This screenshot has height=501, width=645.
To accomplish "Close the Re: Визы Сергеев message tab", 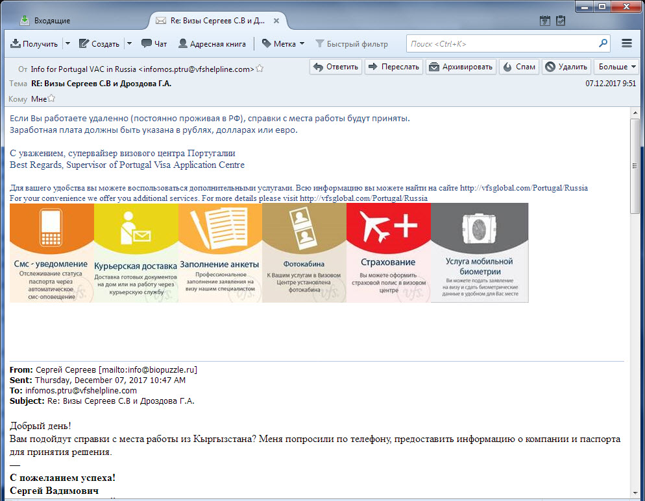I will pos(276,21).
